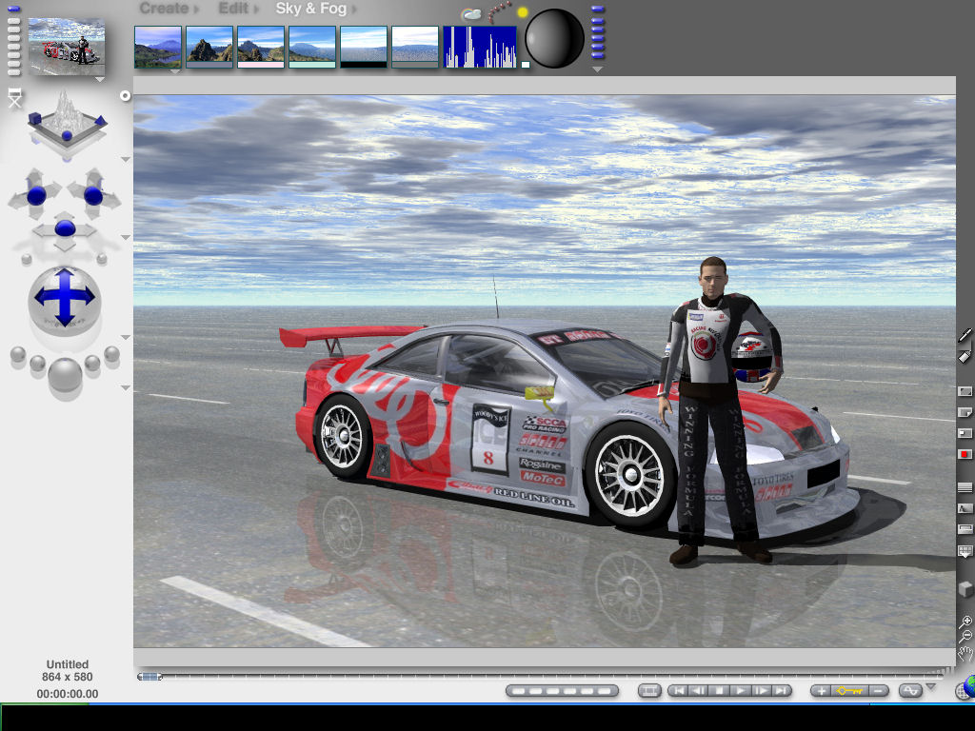Image resolution: width=975 pixels, height=731 pixels.
Task: Select the topmost blue sky memory dot
Action: click(x=598, y=10)
